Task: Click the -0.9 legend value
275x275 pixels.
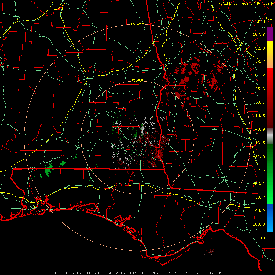Action: 260,130
